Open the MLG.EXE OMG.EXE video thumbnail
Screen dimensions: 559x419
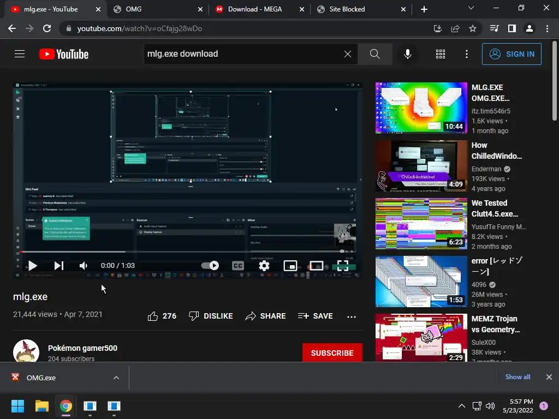click(x=421, y=108)
